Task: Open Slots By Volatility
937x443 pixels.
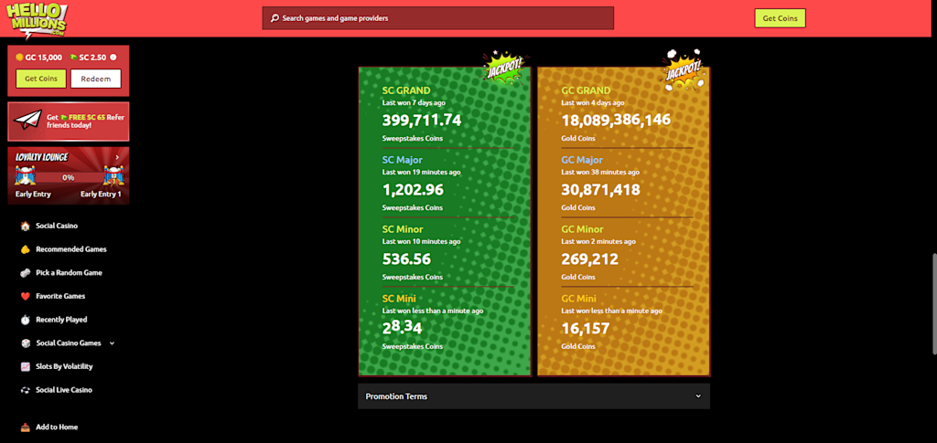Action: [64, 366]
